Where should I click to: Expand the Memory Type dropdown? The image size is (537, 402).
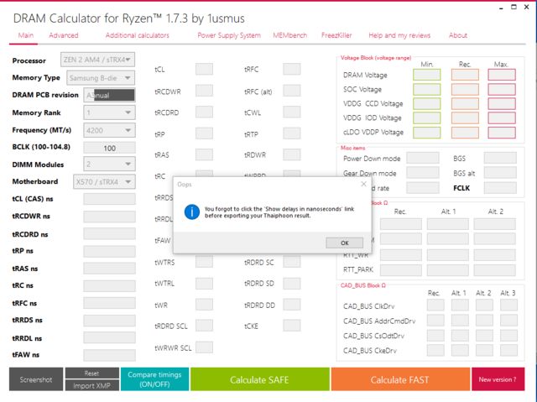[x=101, y=78]
